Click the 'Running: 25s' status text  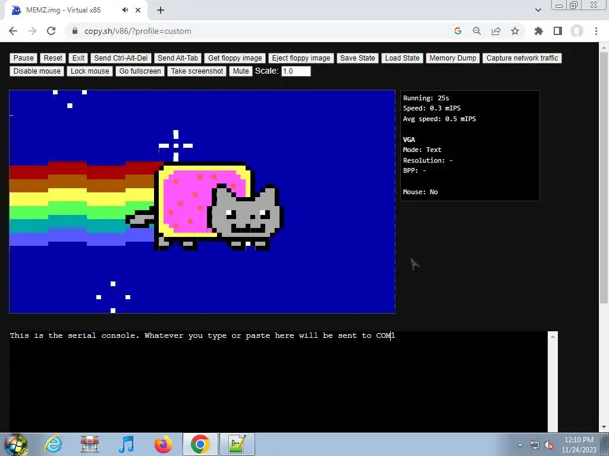pyautogui.click(x=426, y=98)
